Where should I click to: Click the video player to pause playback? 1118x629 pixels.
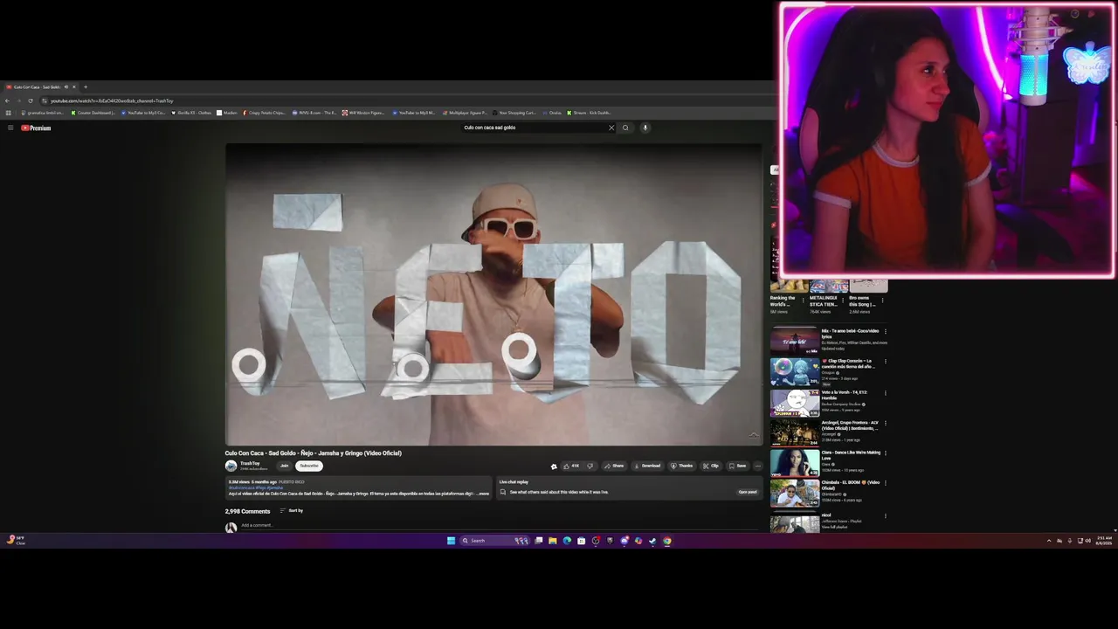pos(493,294)
